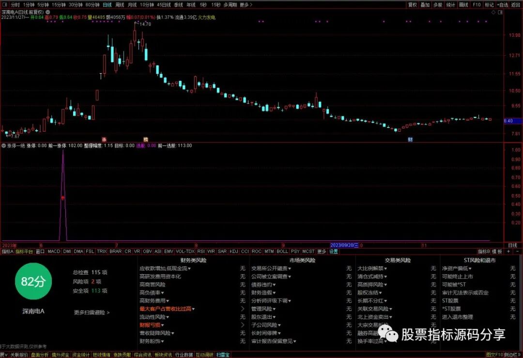Open the 资金统计 bottom tab
The height and width of the screenshot is (358, 523).
point(81,355)
